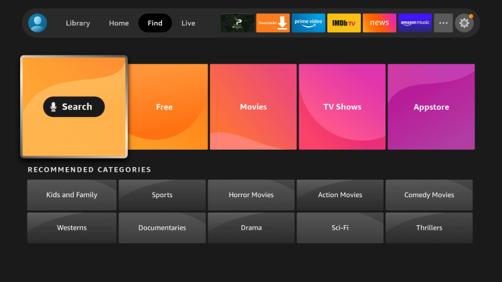Open the news app tile
The height and width of the screenshot is (282, 502).
pyautogui.click(x=380, y=23)
